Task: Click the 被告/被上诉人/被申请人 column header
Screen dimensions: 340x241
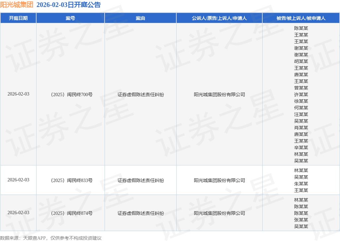Action: pyautogui.click(x=301, y=18)
